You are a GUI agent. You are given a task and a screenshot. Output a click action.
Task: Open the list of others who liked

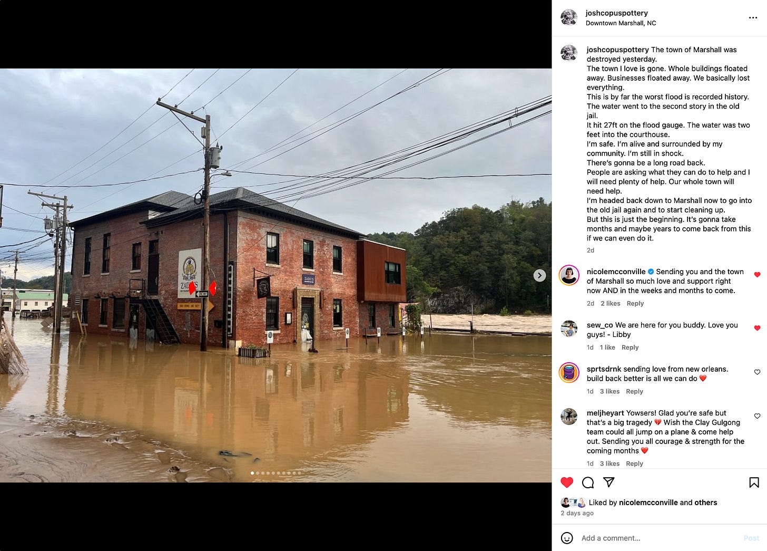tap(706, 502)
